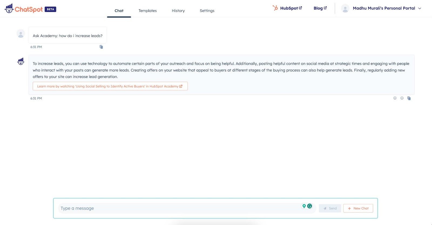The height and width of the screenshot is (225, 432).
Task: Copy the 'how do i increase leads' message
Action: pos(101,47)
